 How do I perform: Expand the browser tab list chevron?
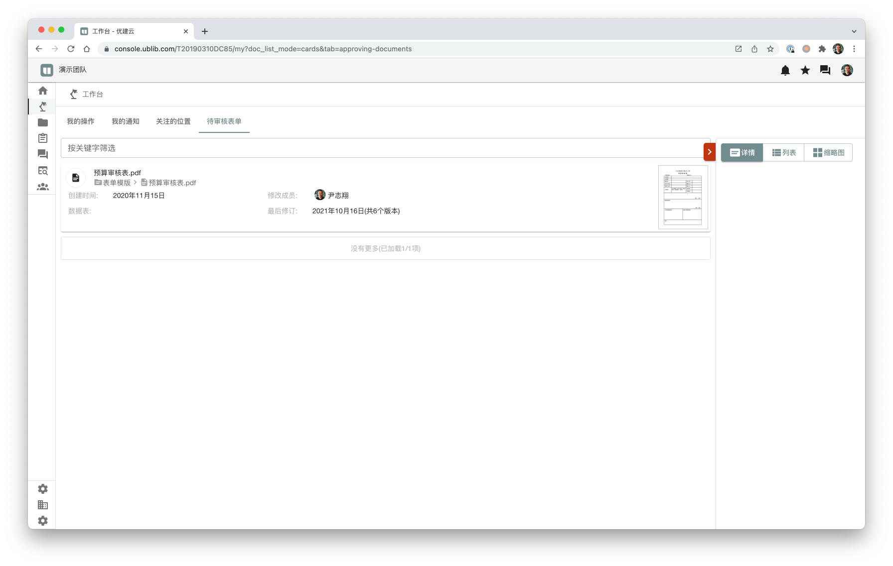click(854, 31)
